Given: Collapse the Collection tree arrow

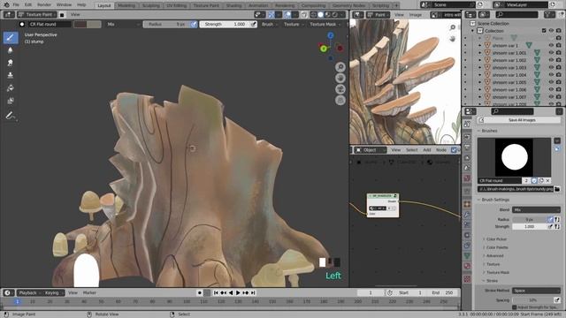Looking at the screenshot, I should coord(472,31).
